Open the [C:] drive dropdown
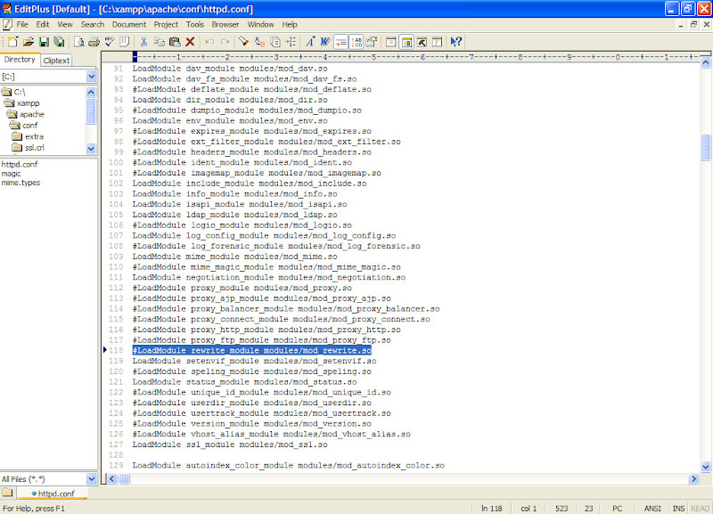The width and height of the screenshot is (713, 514). tap(92, 77)
